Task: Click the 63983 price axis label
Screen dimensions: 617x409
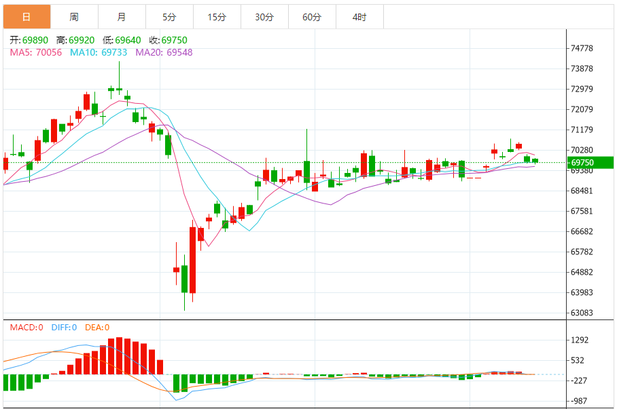Action: [x=582, y=293]
